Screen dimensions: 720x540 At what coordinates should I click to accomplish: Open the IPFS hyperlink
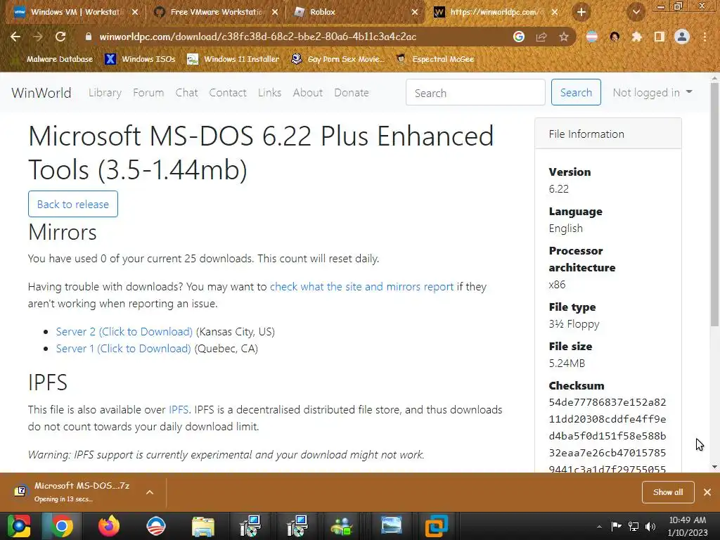pyautogui.click(x=179, y=410)
